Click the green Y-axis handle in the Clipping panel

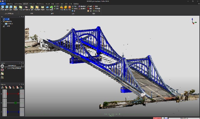(x=15, y=103)
